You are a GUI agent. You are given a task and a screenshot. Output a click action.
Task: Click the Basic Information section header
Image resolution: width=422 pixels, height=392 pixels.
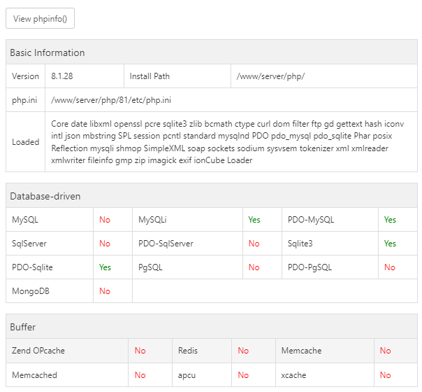[x=48, y=52]
